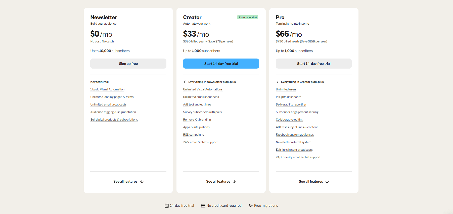The height and width of the screenshot is (214, 453).
Task: Click the left arrow before Everything in Newsletter plan
Action: click(x=185, y=82)
